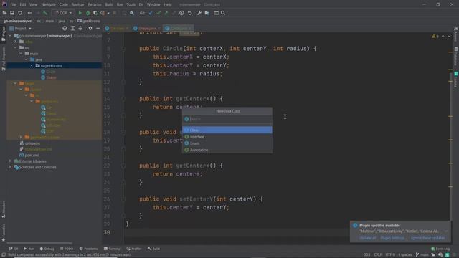The image size is (459, 258).
Task: Choose Enum in New Java Class popup
Action: (x=227, y=143)
